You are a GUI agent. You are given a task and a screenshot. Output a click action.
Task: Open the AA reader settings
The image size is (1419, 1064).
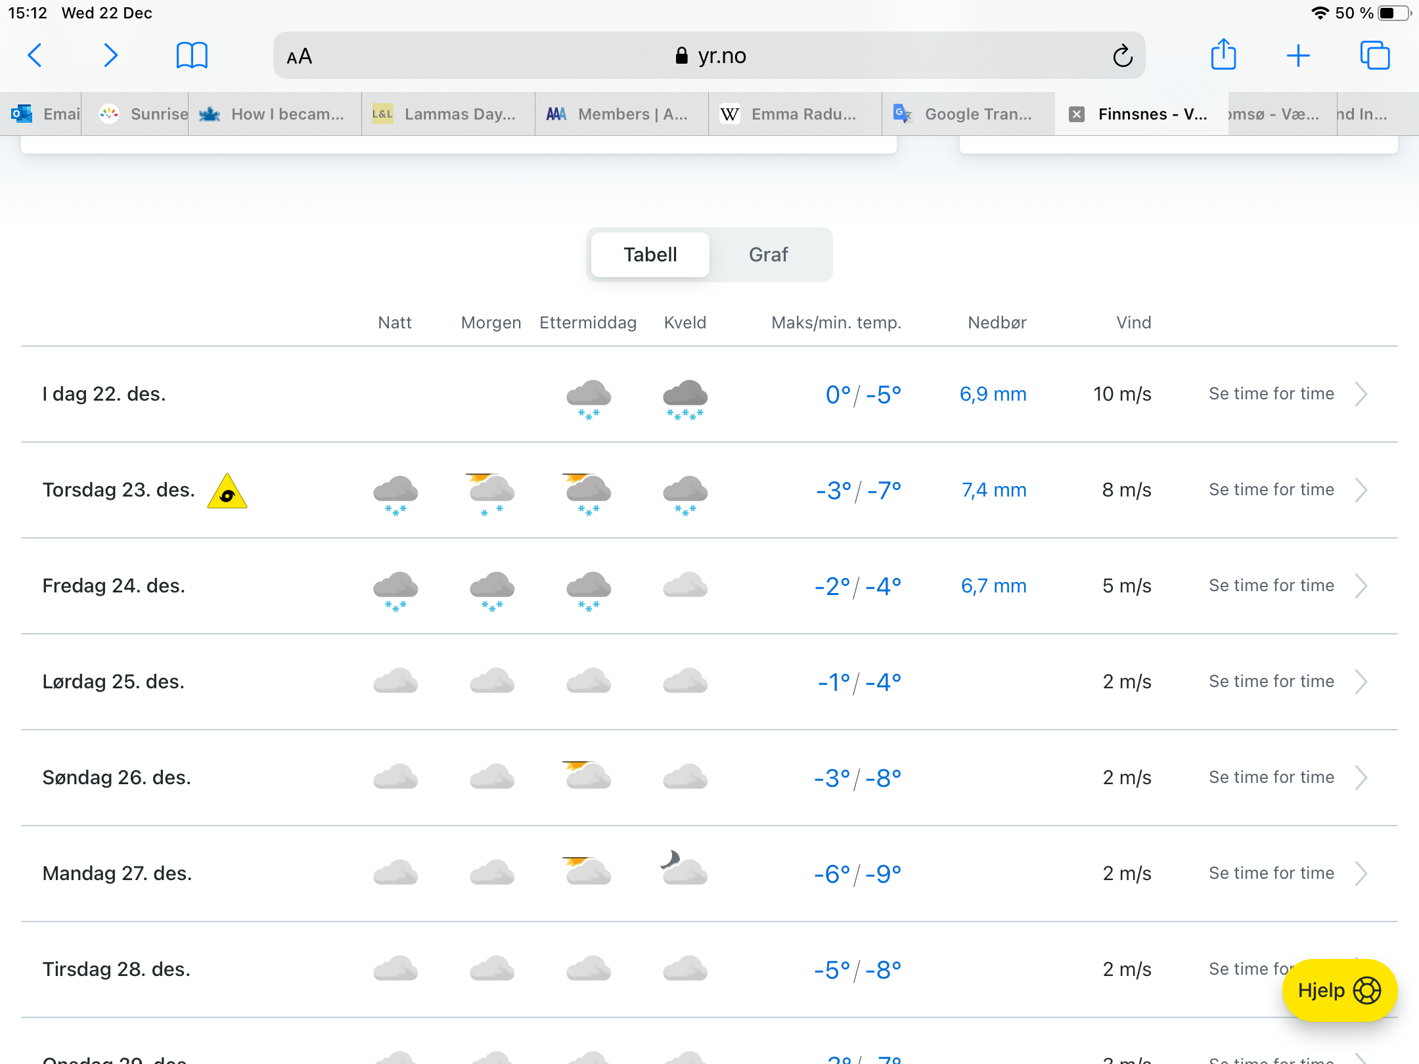click(x=300, y=56)
